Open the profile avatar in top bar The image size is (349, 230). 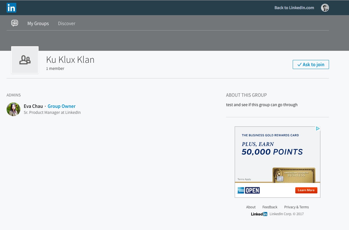point(325,8)
